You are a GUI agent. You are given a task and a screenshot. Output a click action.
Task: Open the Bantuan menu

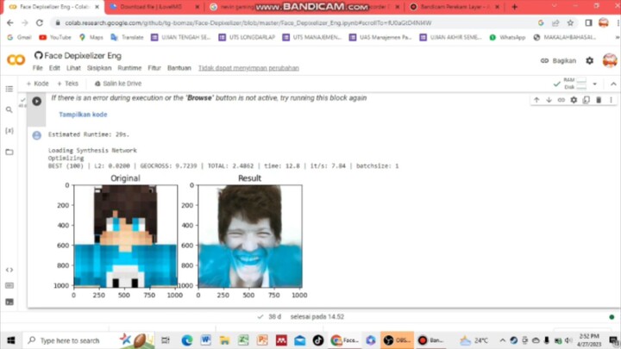(x=179, y=68)
